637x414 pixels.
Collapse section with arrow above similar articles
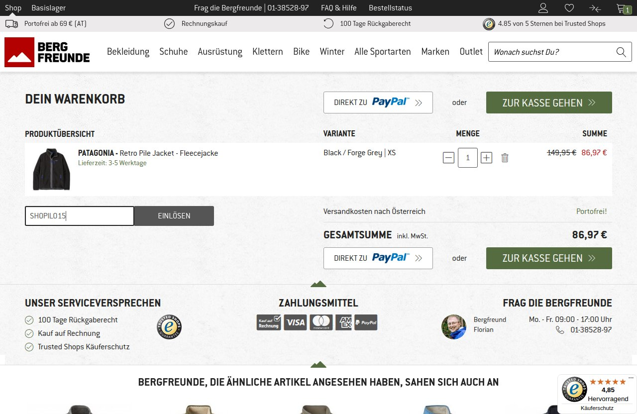(x=318, y=364)
